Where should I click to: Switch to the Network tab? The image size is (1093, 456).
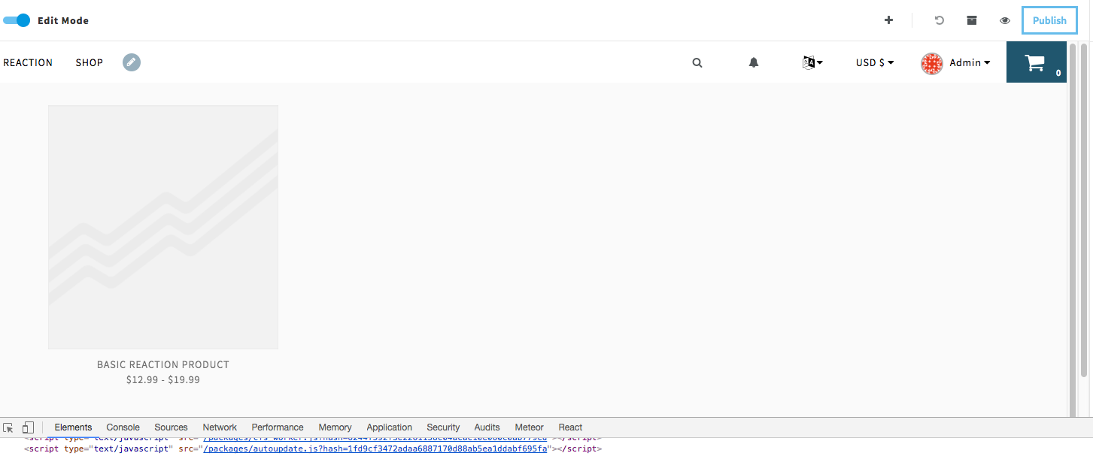pos(220,427)
